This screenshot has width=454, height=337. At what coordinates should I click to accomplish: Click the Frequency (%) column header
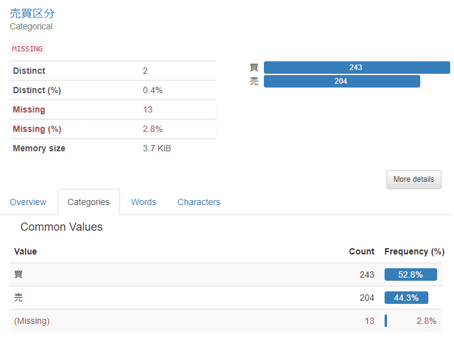414,251
